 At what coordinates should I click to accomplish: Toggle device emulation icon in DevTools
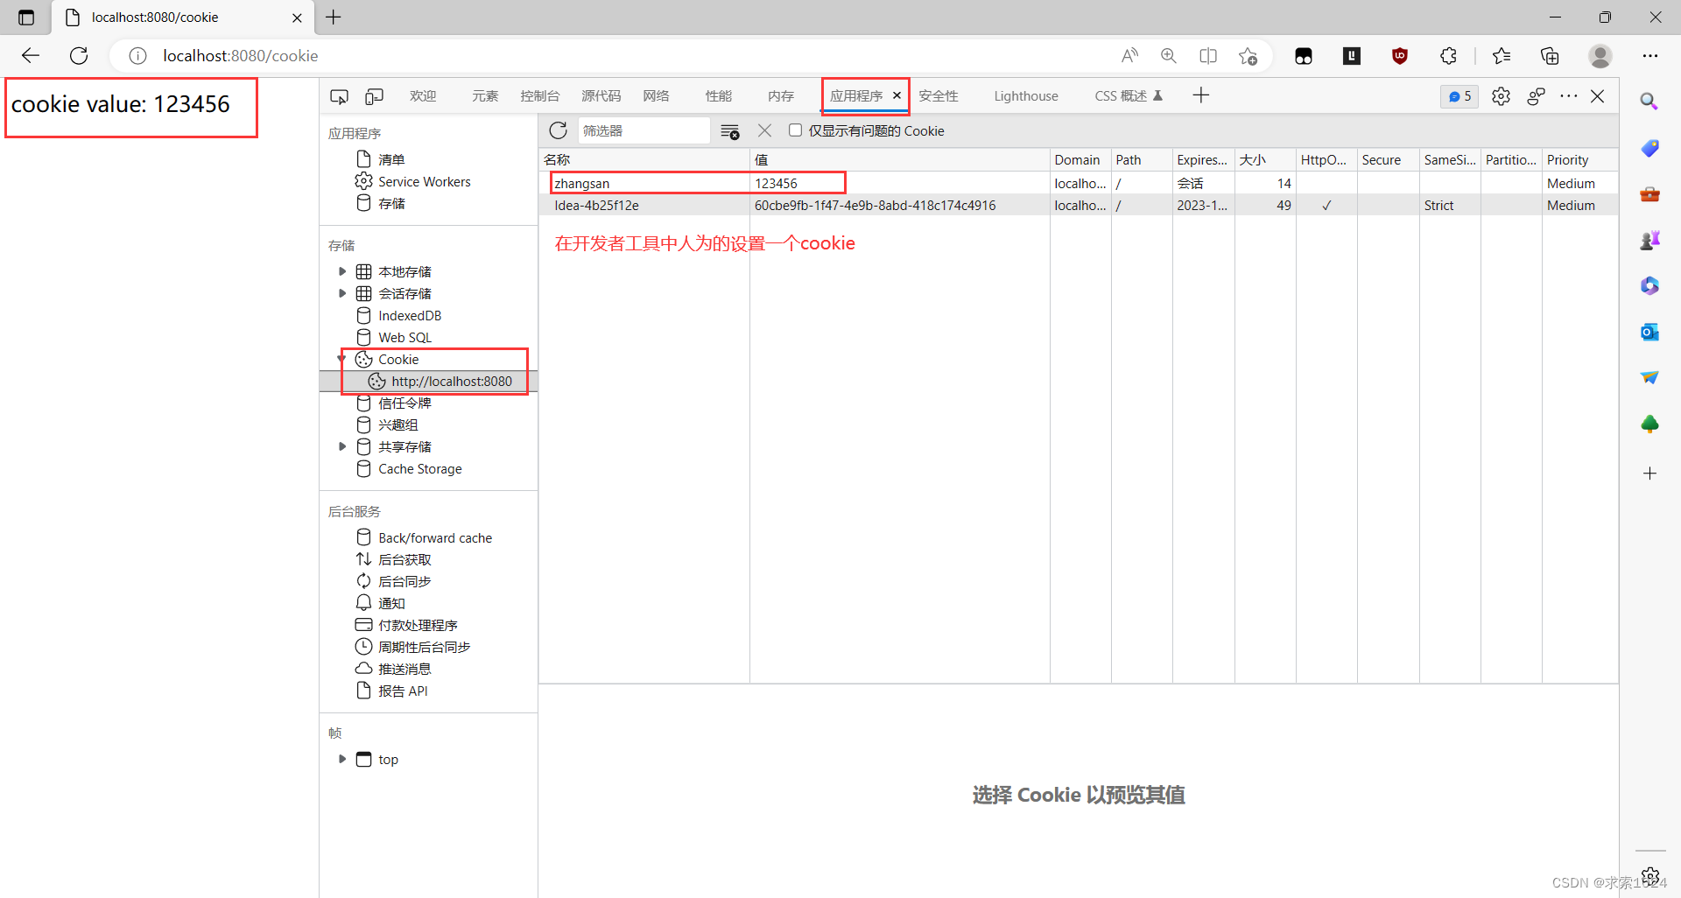(374, 96)
